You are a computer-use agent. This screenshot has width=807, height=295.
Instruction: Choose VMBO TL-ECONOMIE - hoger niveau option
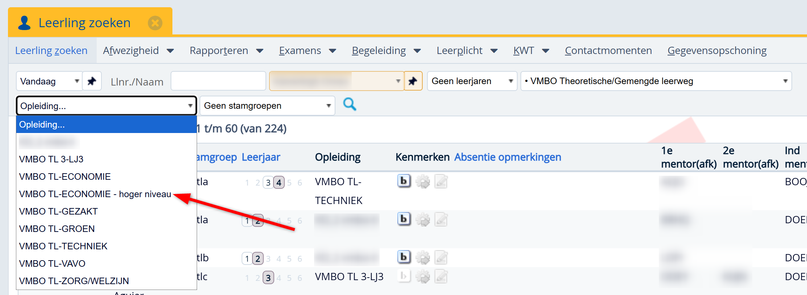coord(95,194)
